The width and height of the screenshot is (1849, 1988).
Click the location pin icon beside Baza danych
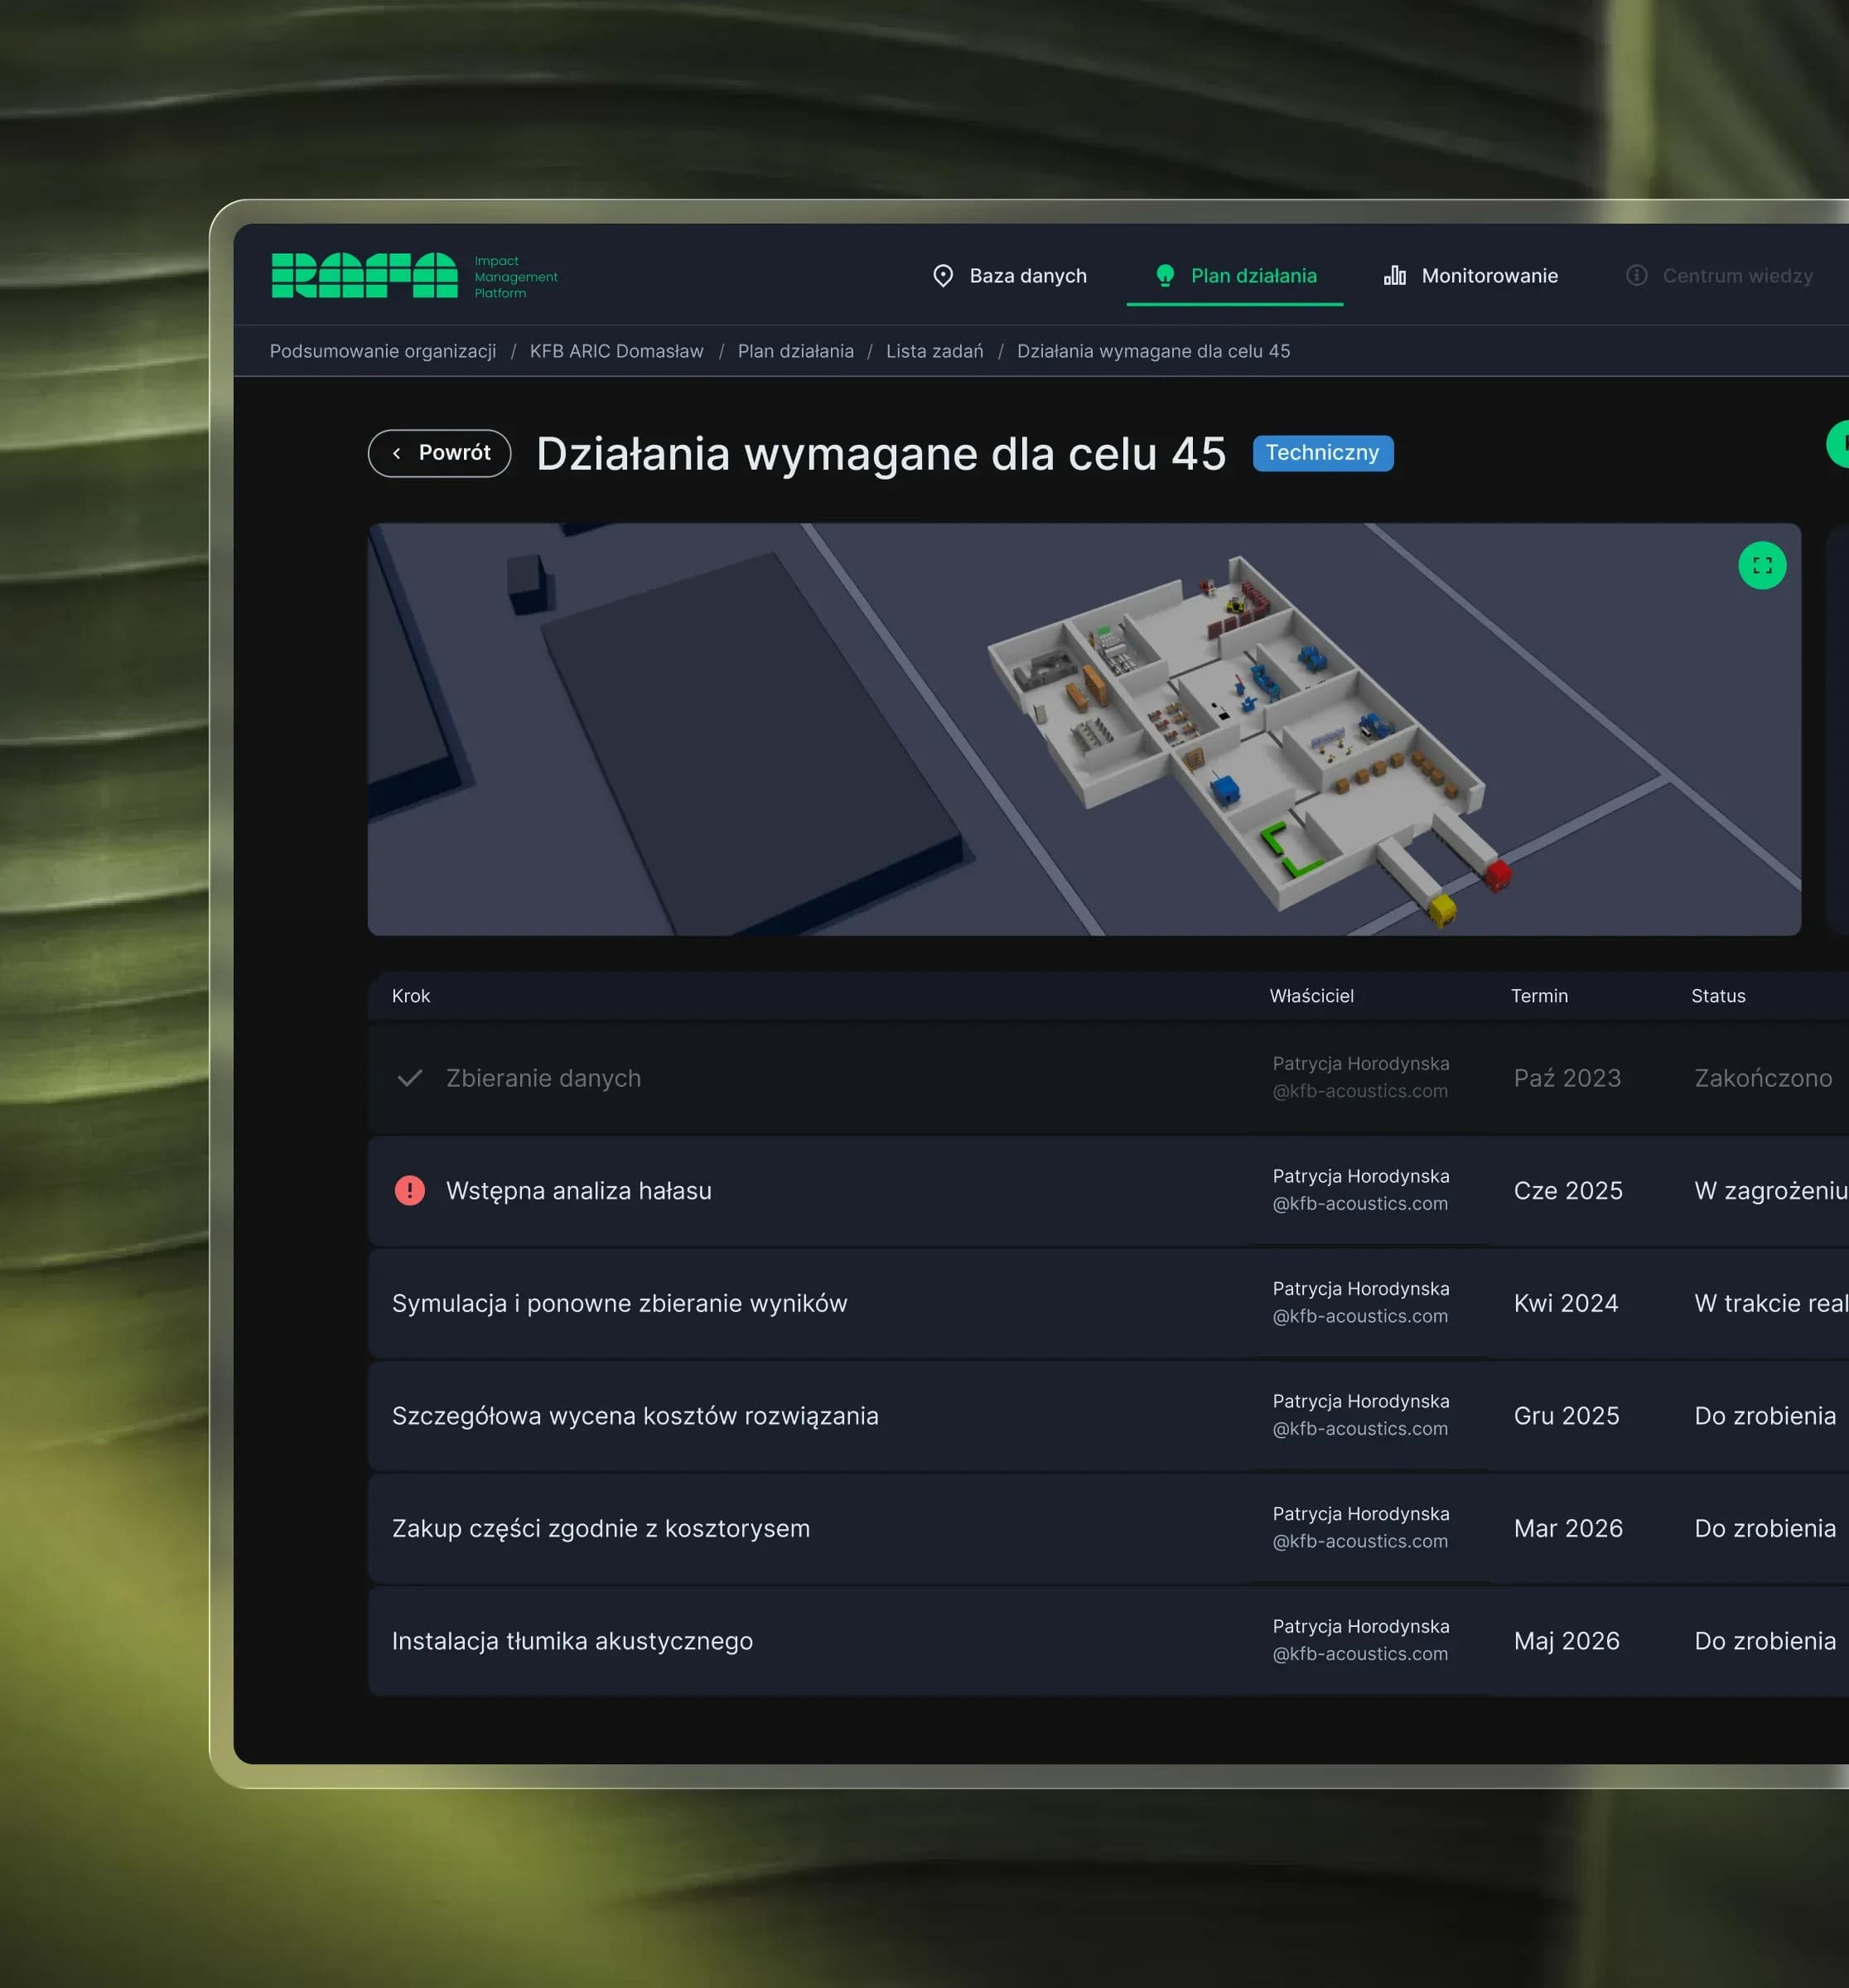tap(942, 276)
